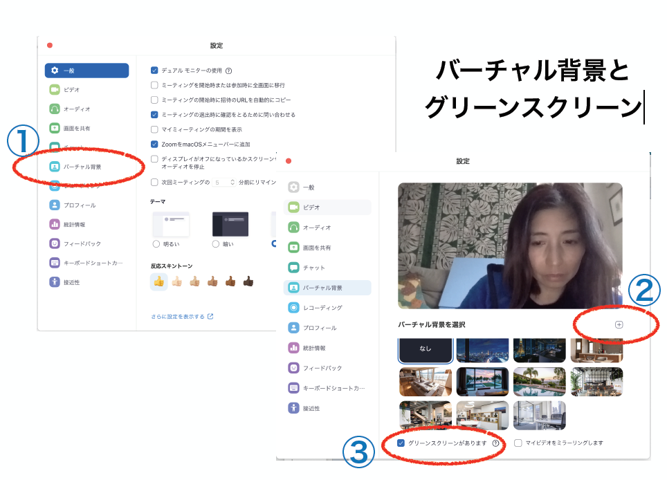Image resolution: width=667 pixels, height=480 pixels.
Task: Click help icon beside green screen option
Action: [x=496, y=443]
